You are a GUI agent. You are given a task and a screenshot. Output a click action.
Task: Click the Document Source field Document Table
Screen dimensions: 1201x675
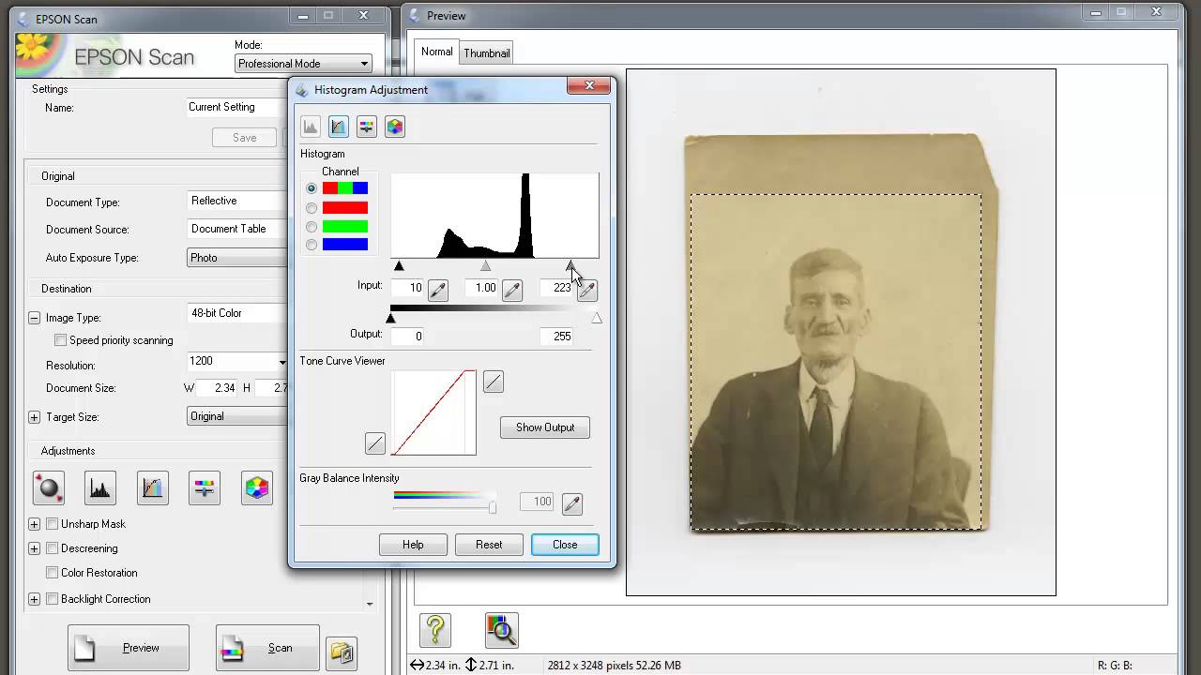pyautogui.click(x=237, y=229)
